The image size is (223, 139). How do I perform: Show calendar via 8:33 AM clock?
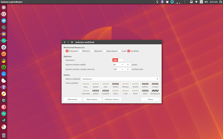click(x=214, y=2)
